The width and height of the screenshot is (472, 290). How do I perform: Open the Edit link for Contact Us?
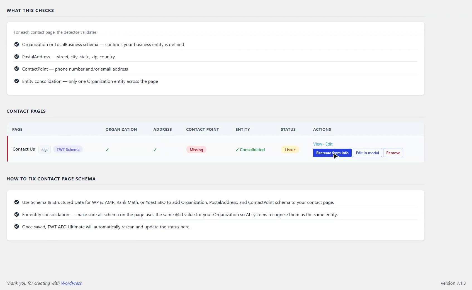click(x=329, y=144)
